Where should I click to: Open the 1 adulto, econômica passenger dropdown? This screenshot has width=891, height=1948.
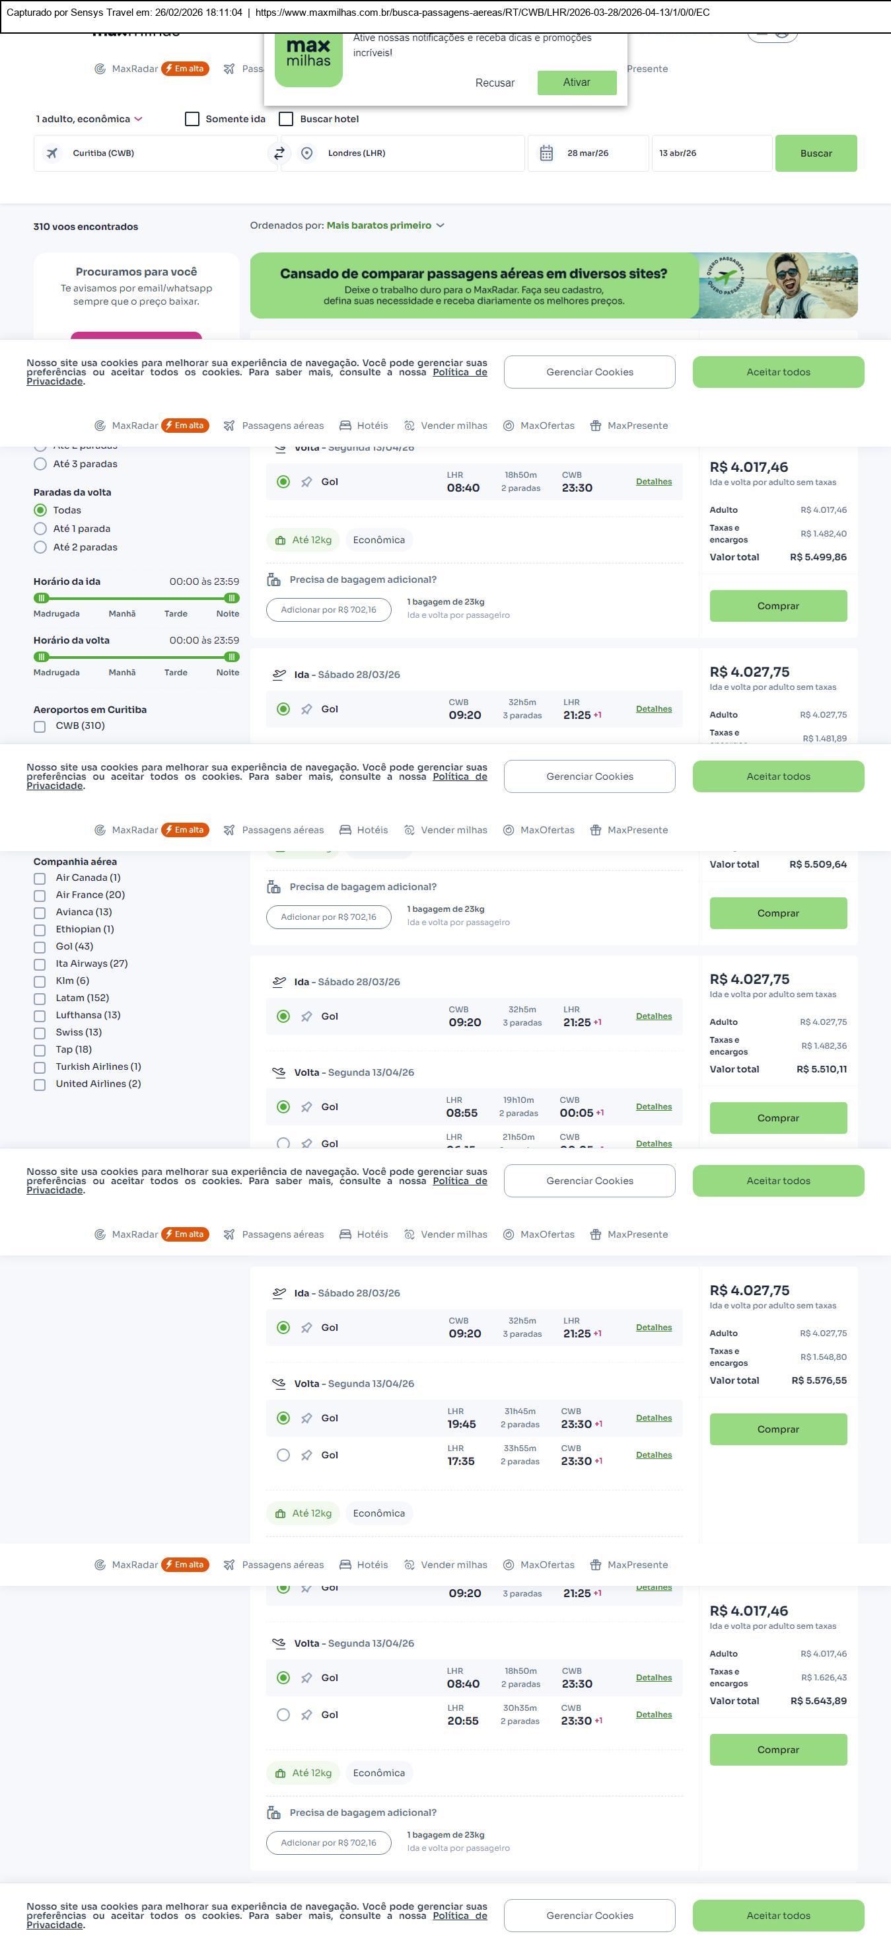(89, 120)
